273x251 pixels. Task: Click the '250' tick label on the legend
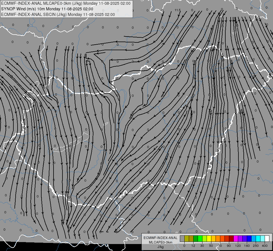coord(256,246)
